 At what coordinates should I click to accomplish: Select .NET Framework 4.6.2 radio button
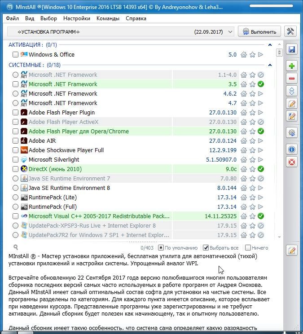(x=15, y=94)
